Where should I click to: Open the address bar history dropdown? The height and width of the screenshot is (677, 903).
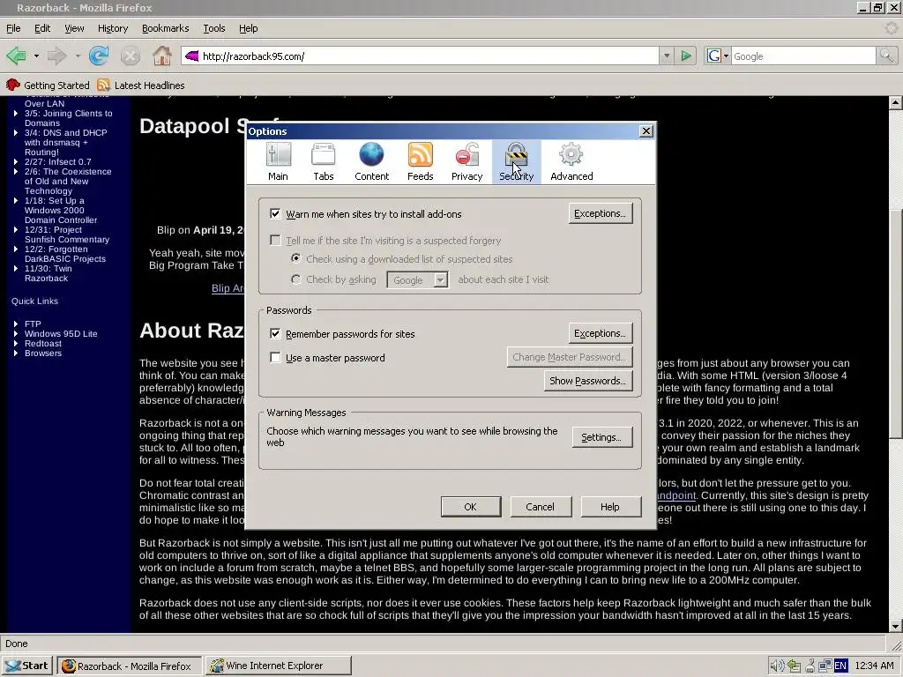tap(667, 56)
